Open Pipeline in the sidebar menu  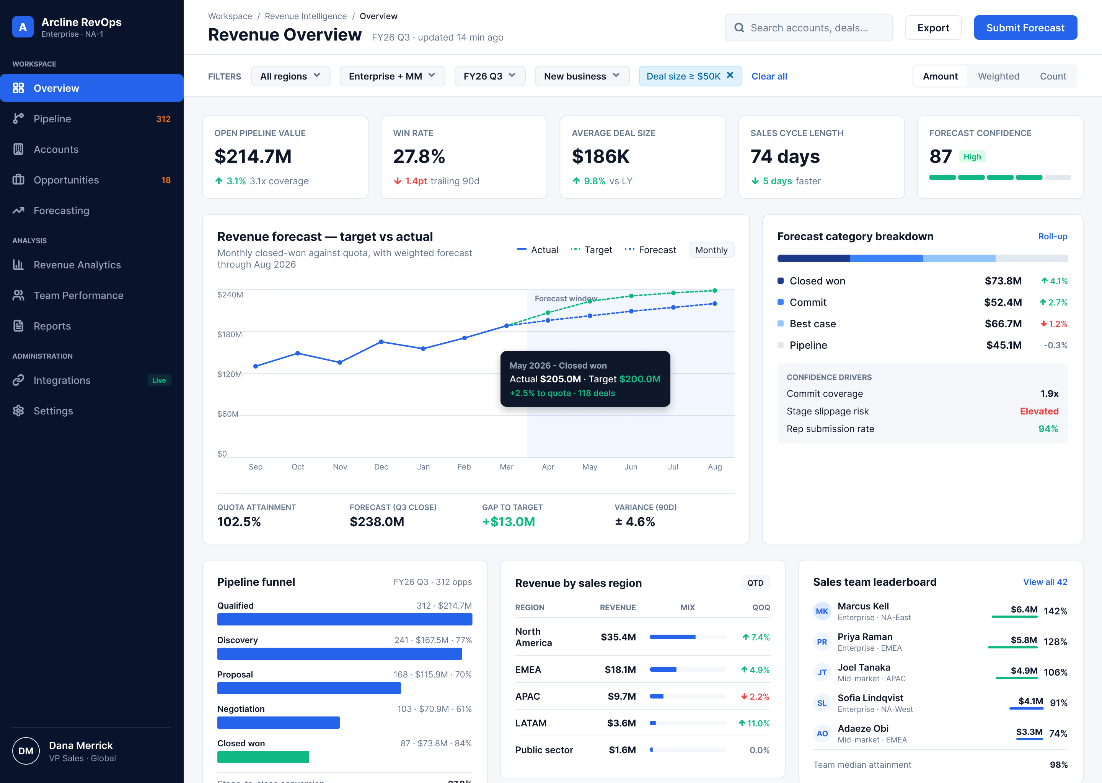point(92,119)
